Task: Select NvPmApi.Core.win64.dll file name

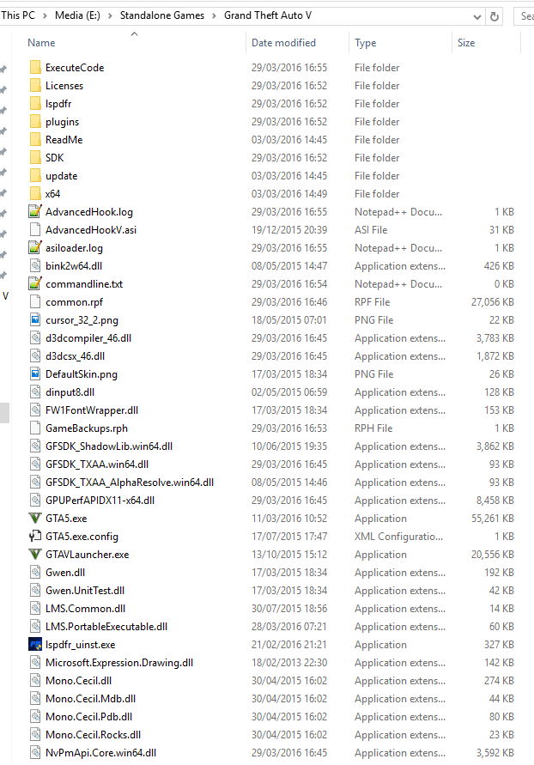Action: [101, 753]
